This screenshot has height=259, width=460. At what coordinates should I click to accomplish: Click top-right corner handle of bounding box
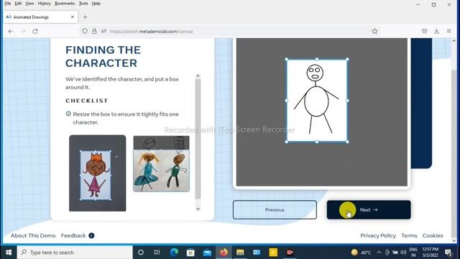pyautogui.click(x=347, y=59)
